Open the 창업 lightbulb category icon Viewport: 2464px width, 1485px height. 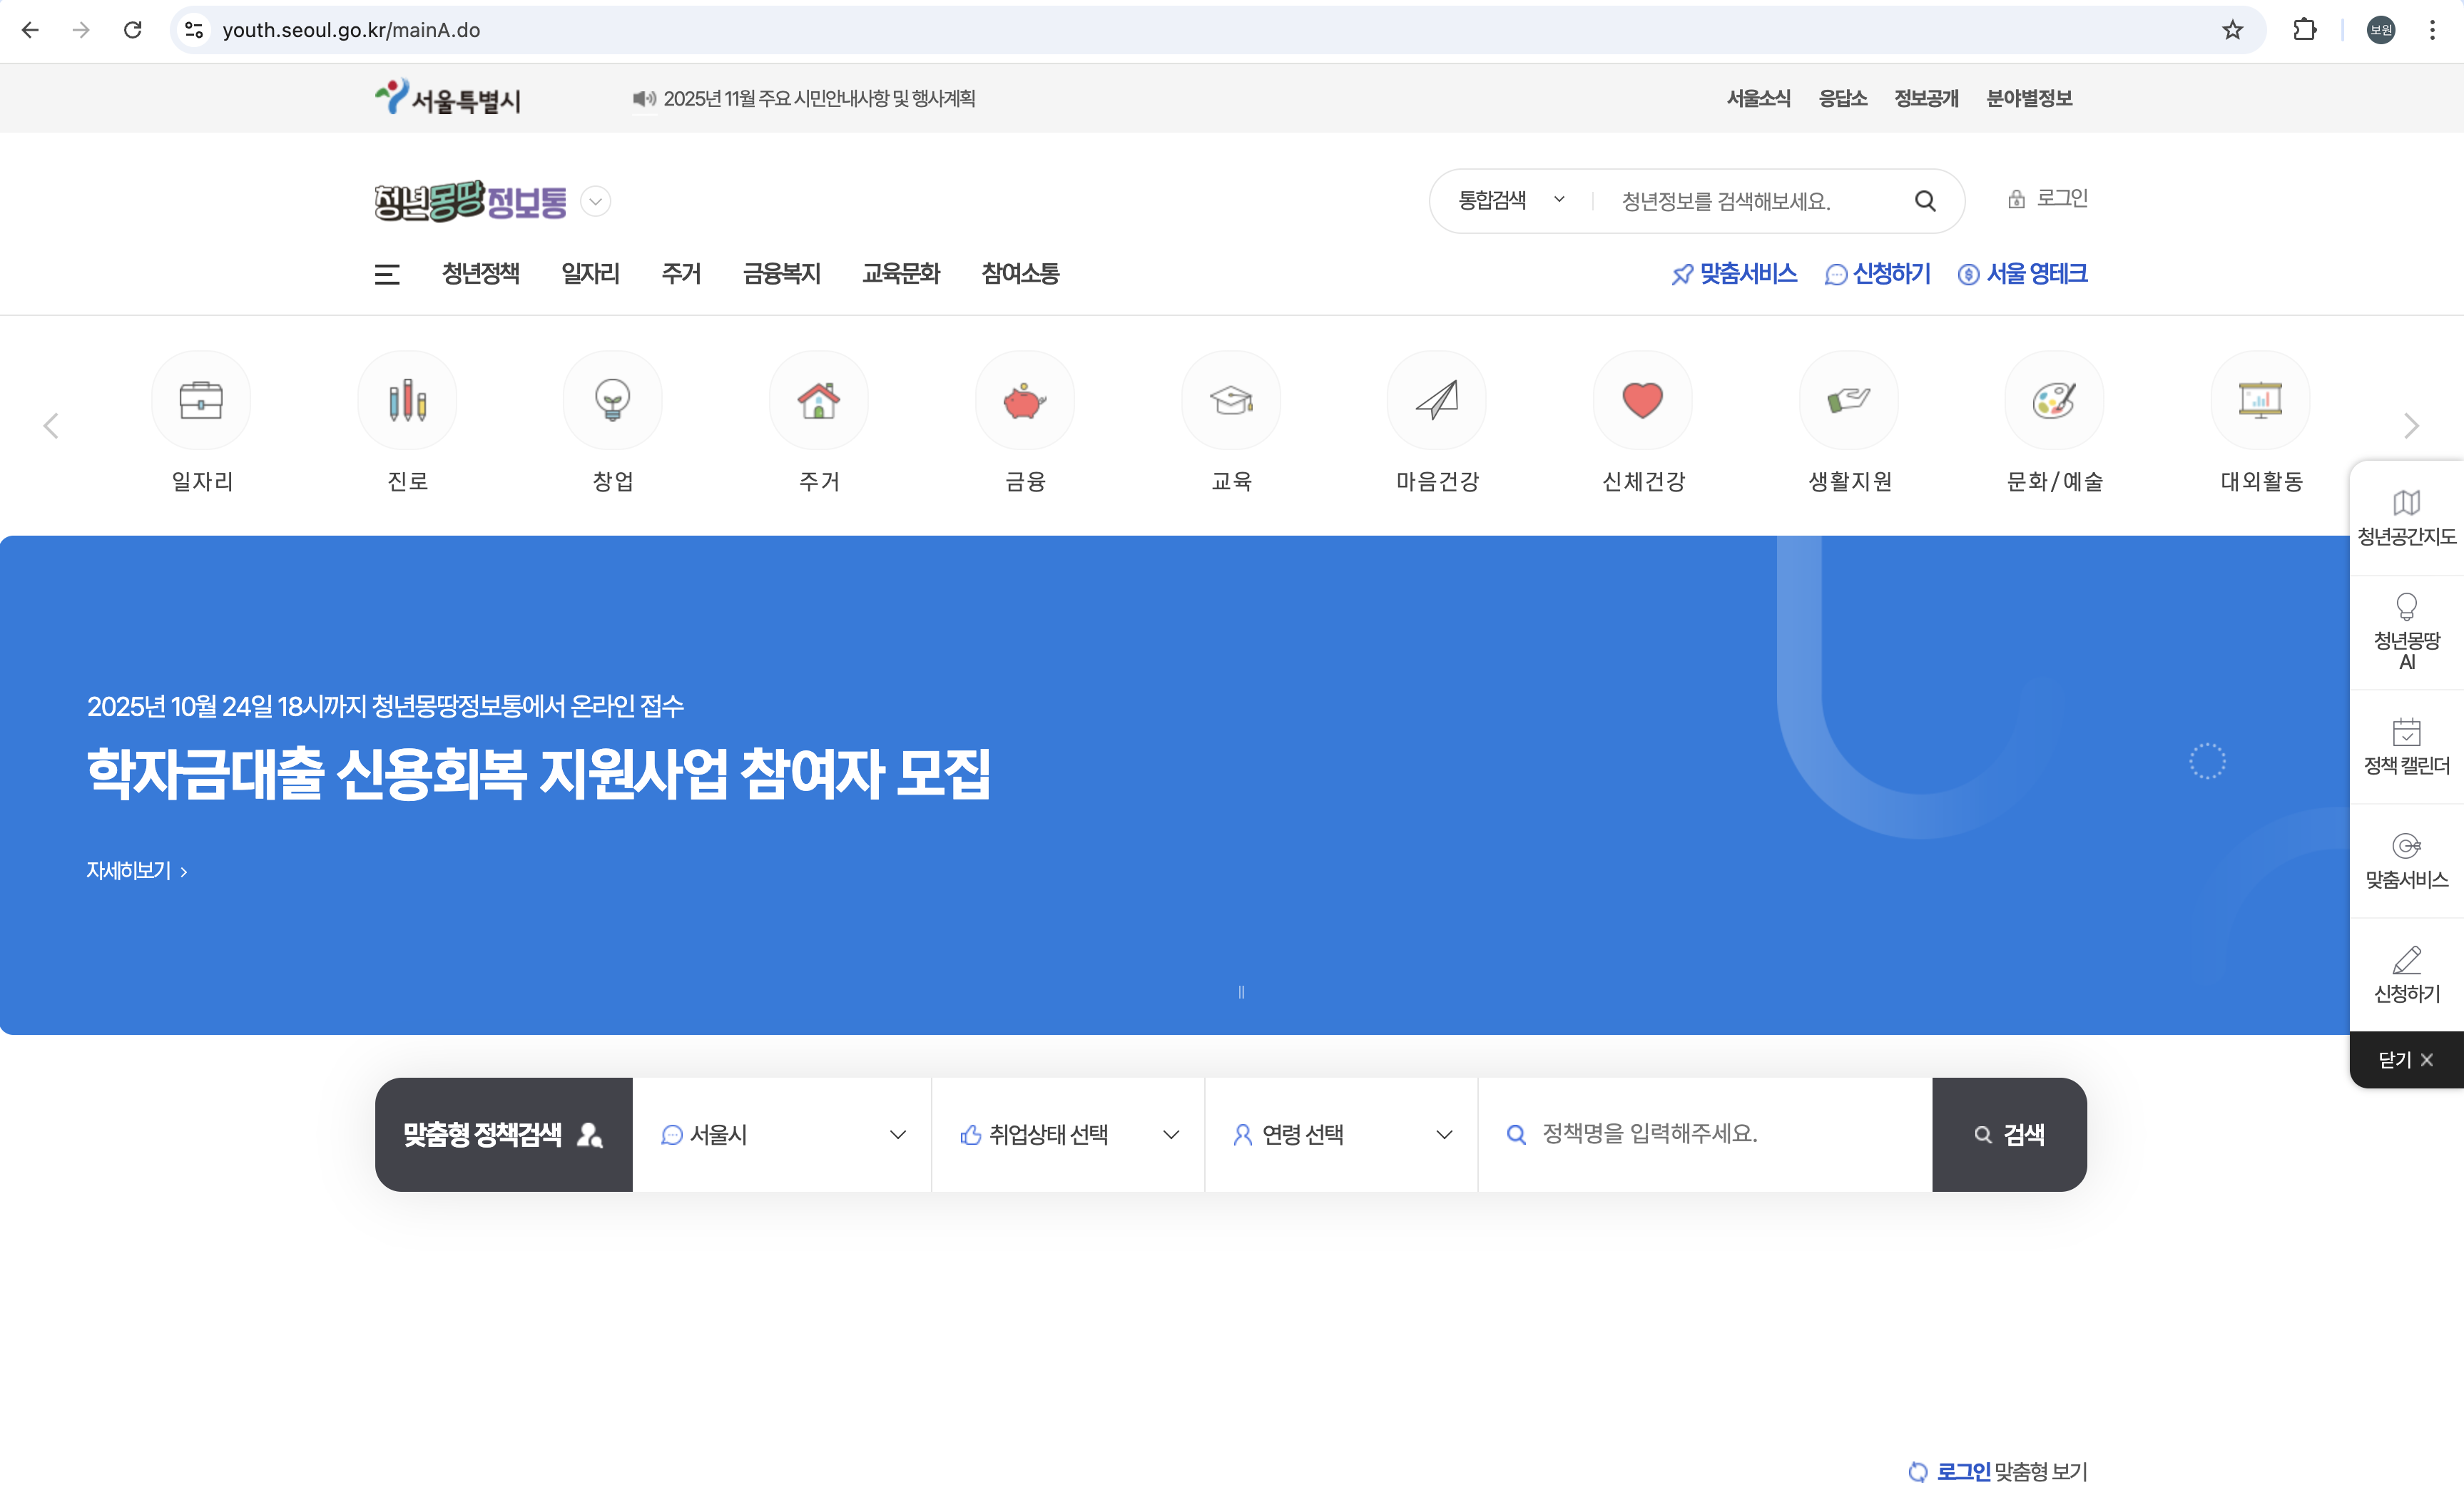pyautogui.click(x=612, y=400)
